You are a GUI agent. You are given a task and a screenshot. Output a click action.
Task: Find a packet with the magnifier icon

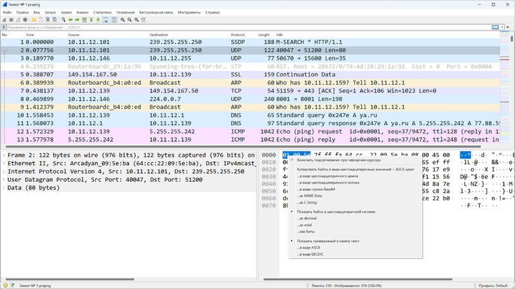pos(63,20)
